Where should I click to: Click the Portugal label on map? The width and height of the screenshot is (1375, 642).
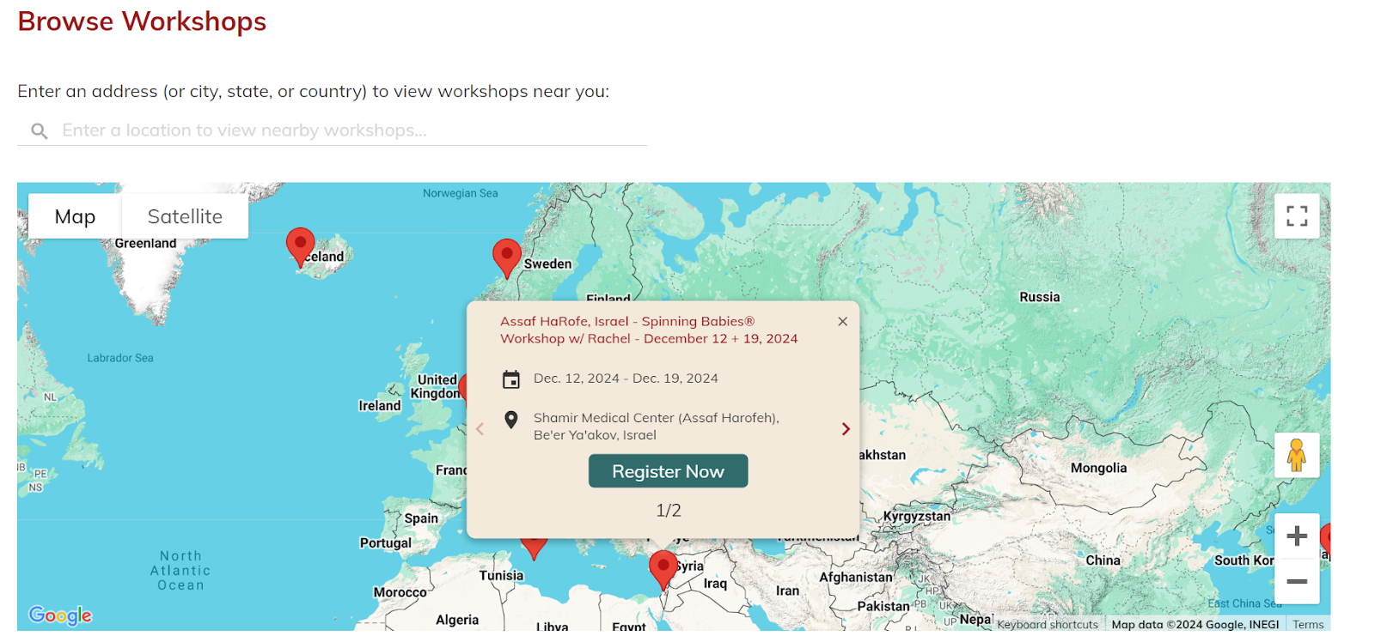point(386,543)
